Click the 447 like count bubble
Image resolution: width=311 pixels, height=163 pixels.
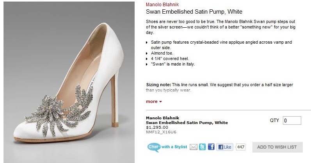[241, 147]
